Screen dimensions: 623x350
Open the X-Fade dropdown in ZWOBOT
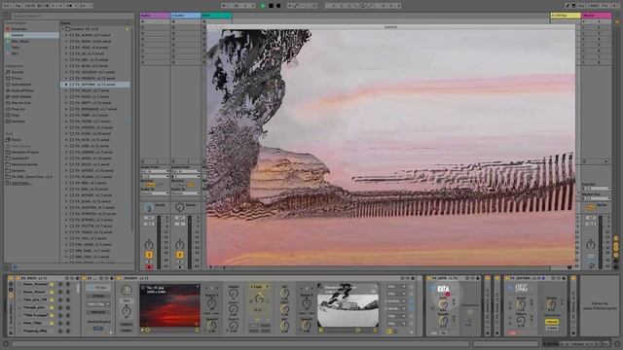click(260, 287)
